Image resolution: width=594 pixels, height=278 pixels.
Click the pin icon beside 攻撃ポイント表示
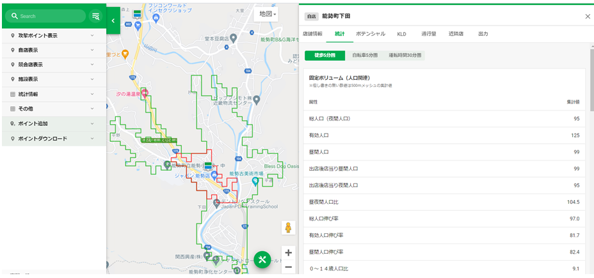pyautogui.click(x=13, y=36)
